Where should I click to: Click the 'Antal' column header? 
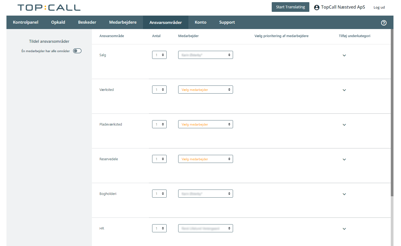tap(156, 36)
